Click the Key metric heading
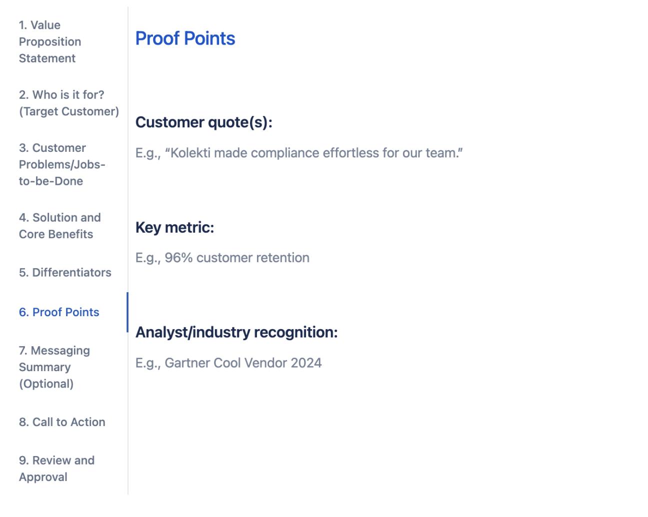The image size is (648, 517). pos(174,227)
